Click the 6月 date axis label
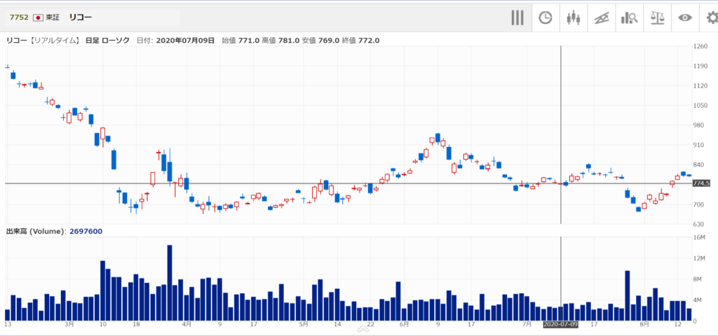Screen dimensions: 718x336 [404, 324]
